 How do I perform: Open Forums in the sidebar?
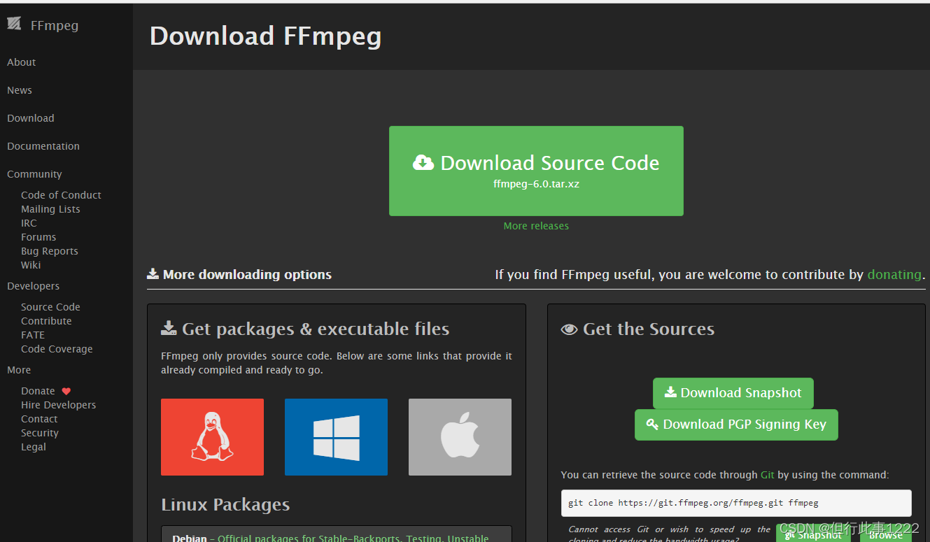click(x=38, y=237)
